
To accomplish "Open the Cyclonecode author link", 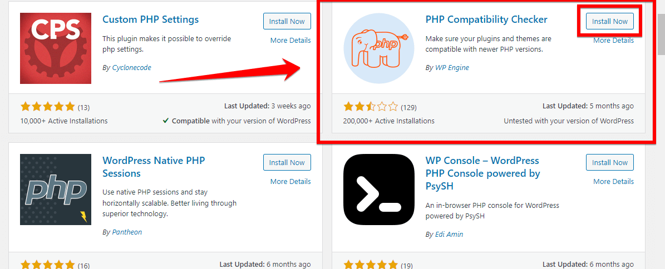I will 131,68.
